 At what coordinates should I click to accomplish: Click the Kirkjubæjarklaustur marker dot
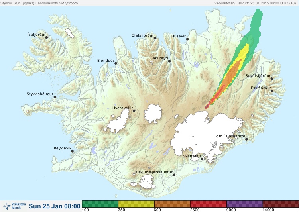pyautogui.click(x=174, y=175)
